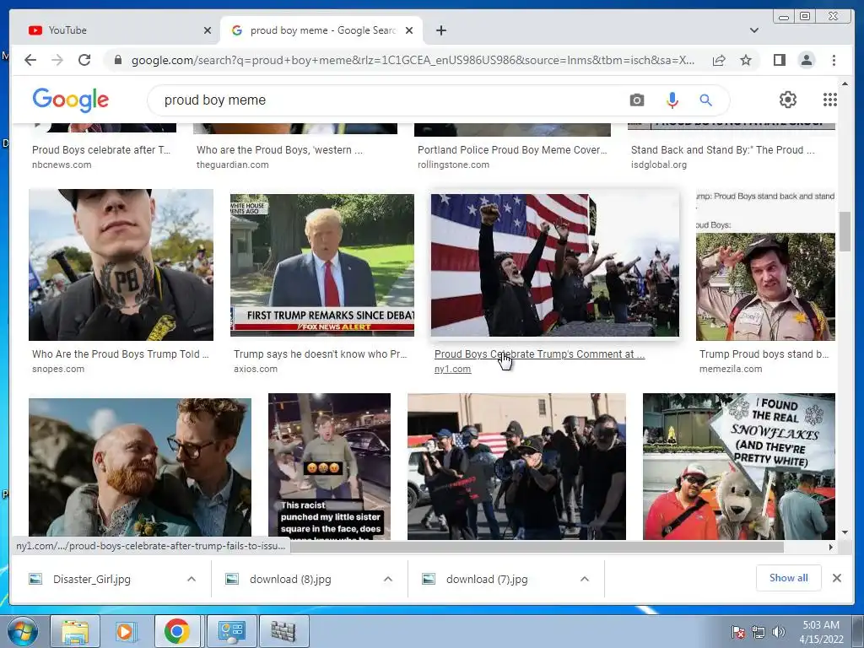The image size is (864, 648).
Task: Open the Windows Start button
Action: (x=23, y=631)
